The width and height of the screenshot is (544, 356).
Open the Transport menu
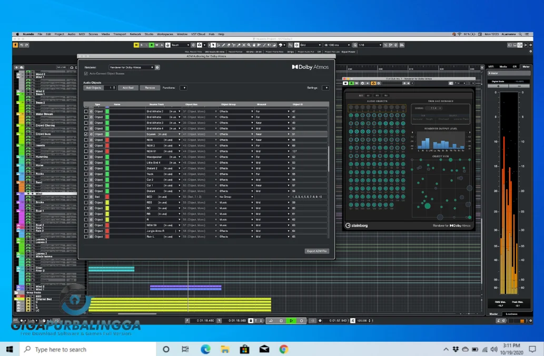click(x=120, y=34)
